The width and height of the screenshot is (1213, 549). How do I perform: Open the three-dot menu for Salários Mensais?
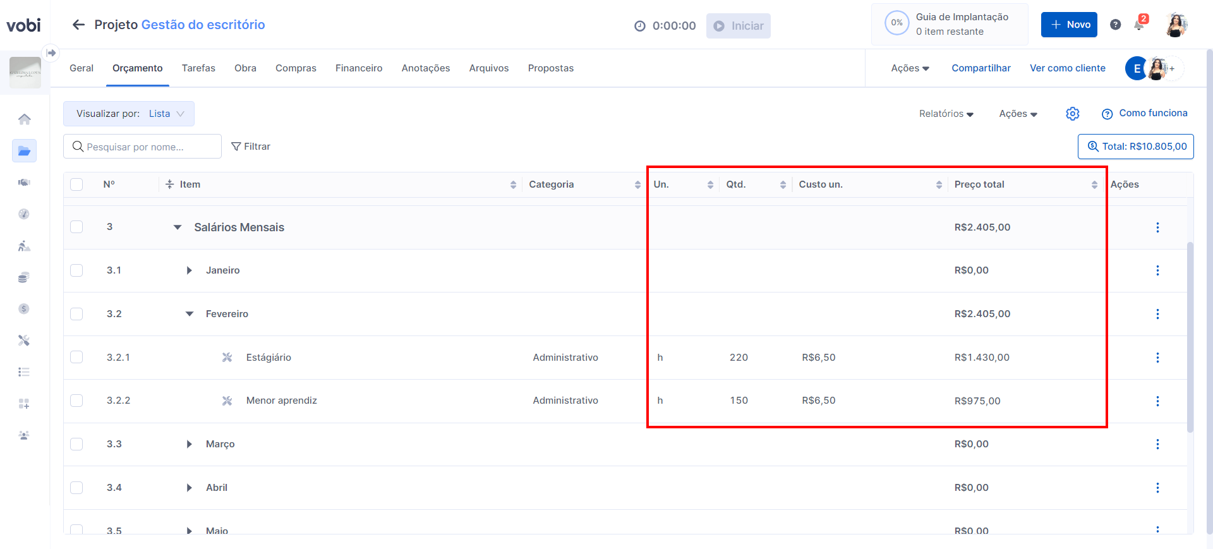(x=1157, y=227)
